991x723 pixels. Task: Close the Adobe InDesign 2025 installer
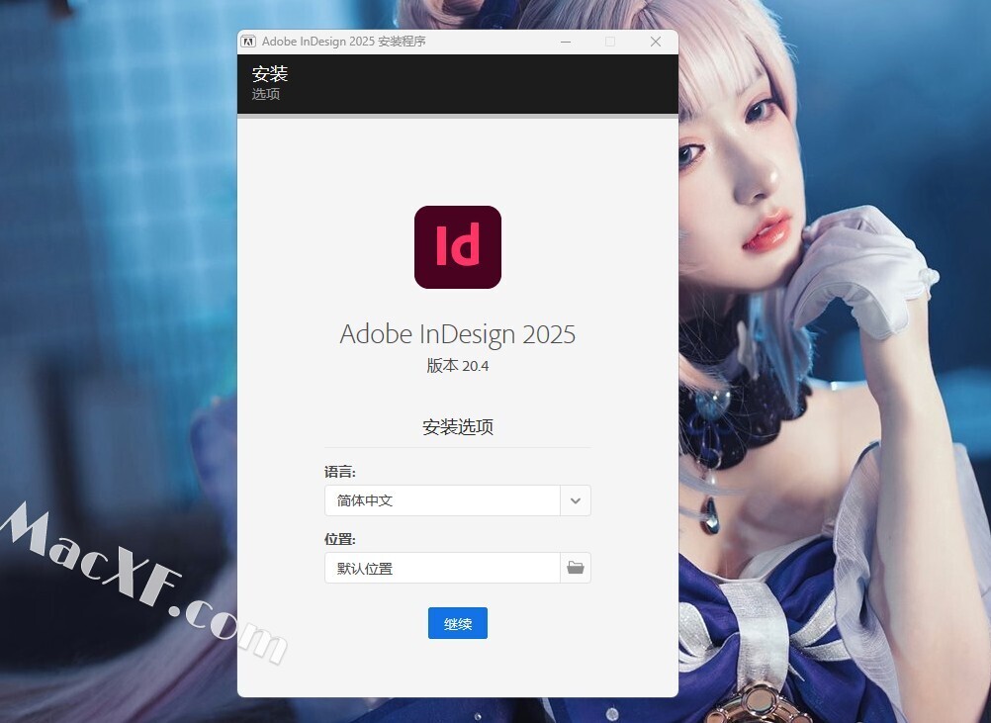[656, 42]
